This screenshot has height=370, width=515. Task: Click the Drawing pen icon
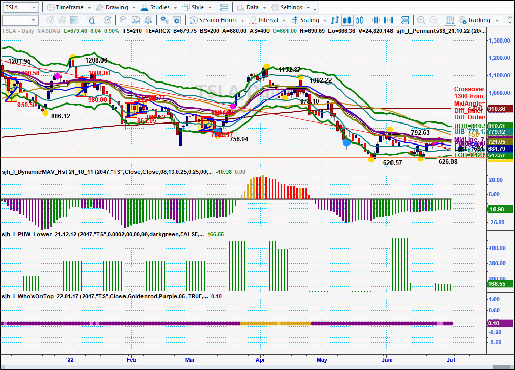99,7
